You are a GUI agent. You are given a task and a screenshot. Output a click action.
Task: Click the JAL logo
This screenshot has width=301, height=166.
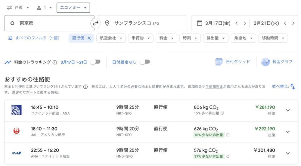pyautogui.click(x=17, y=131)
